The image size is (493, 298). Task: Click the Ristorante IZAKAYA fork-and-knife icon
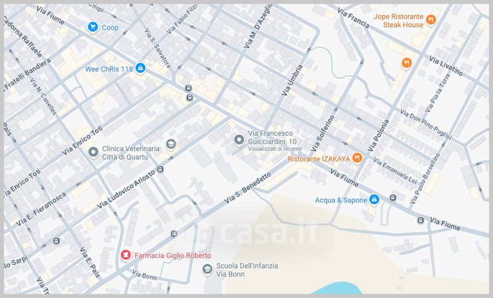click(x=357, y=158)
